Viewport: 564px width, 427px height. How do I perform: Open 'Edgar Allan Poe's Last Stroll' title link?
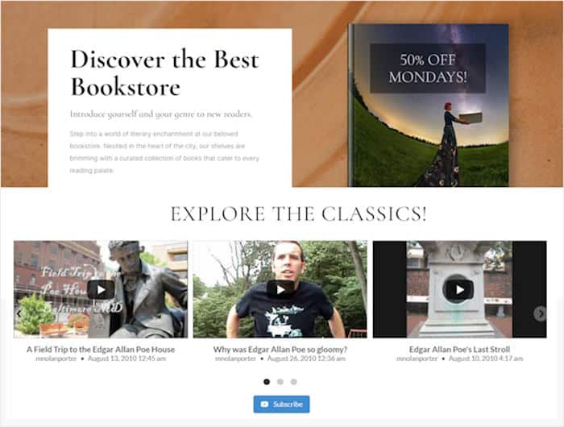click(459, 350)
